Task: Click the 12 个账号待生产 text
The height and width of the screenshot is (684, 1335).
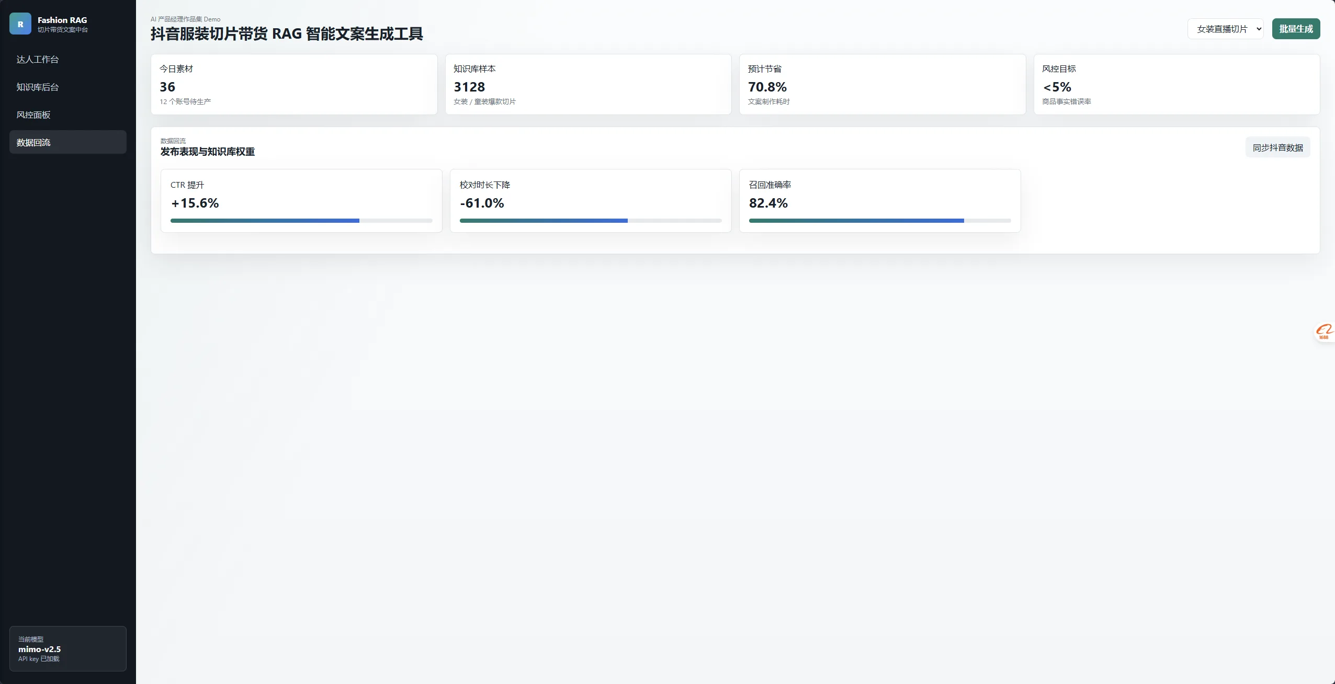Action: [185, 101]
